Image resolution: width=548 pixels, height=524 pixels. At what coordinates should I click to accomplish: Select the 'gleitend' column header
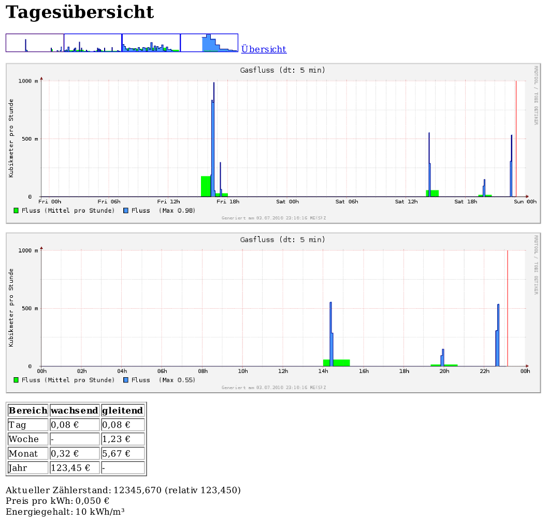(x=123, y=410)
